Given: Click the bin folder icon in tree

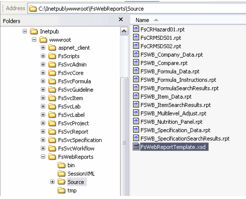Looking at the screenshot, I should 62,165.
